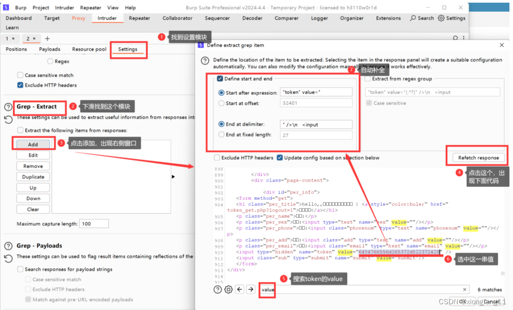Open the Grep - Extract help icon
Screen dimensions: 513x310
click(8, 107)
